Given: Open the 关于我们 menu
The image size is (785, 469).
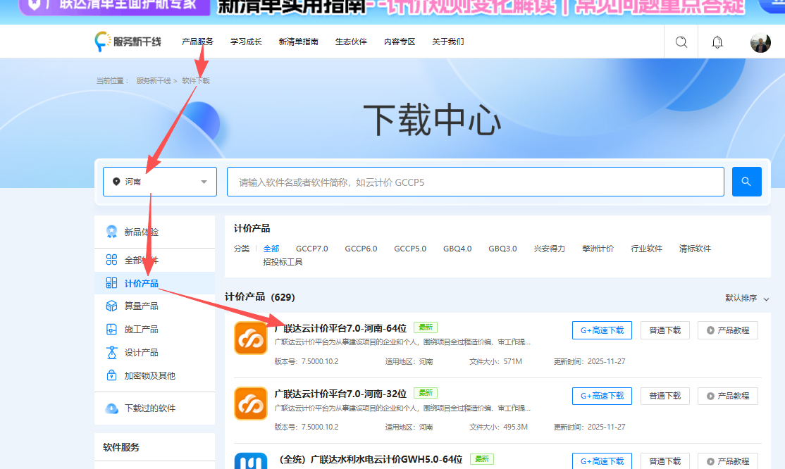Looking at the screenshot, I should [448, 42].
